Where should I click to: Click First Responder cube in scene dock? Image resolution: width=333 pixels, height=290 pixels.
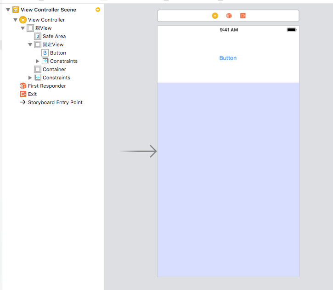(229, 16)
